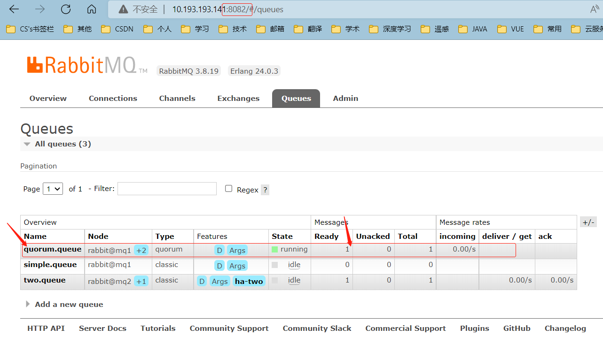Open the simple.queue details link

[x=50, y=265]
